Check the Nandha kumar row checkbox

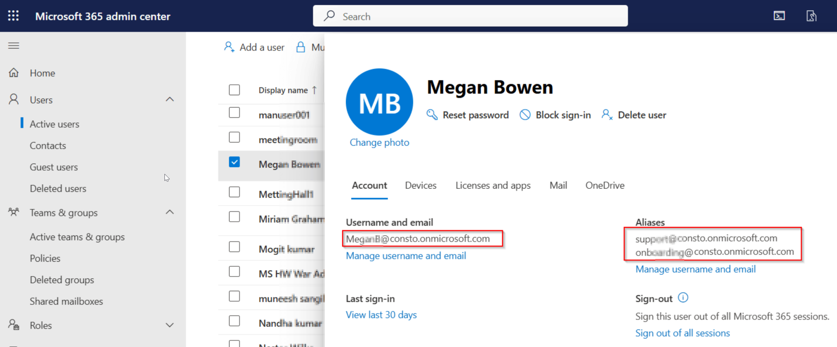click(234, 321)
